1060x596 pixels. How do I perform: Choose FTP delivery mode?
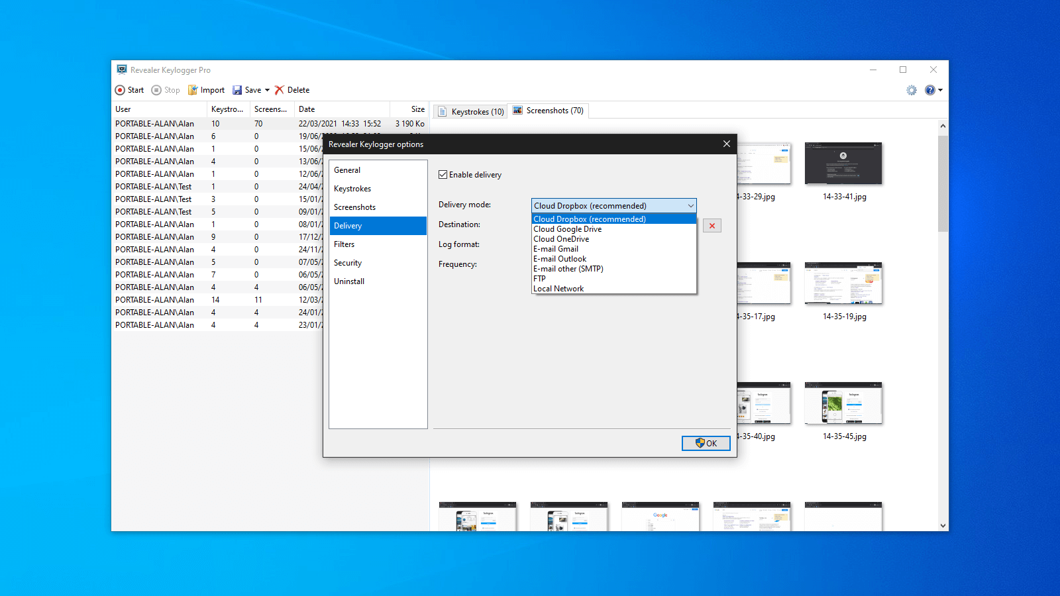[x=614, y=279]
